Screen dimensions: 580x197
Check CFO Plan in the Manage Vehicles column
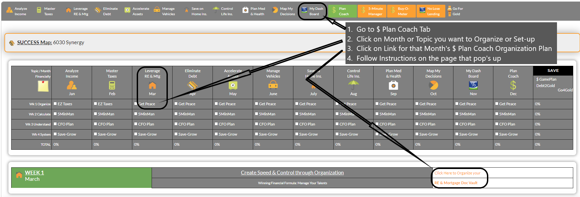[256, 124]
